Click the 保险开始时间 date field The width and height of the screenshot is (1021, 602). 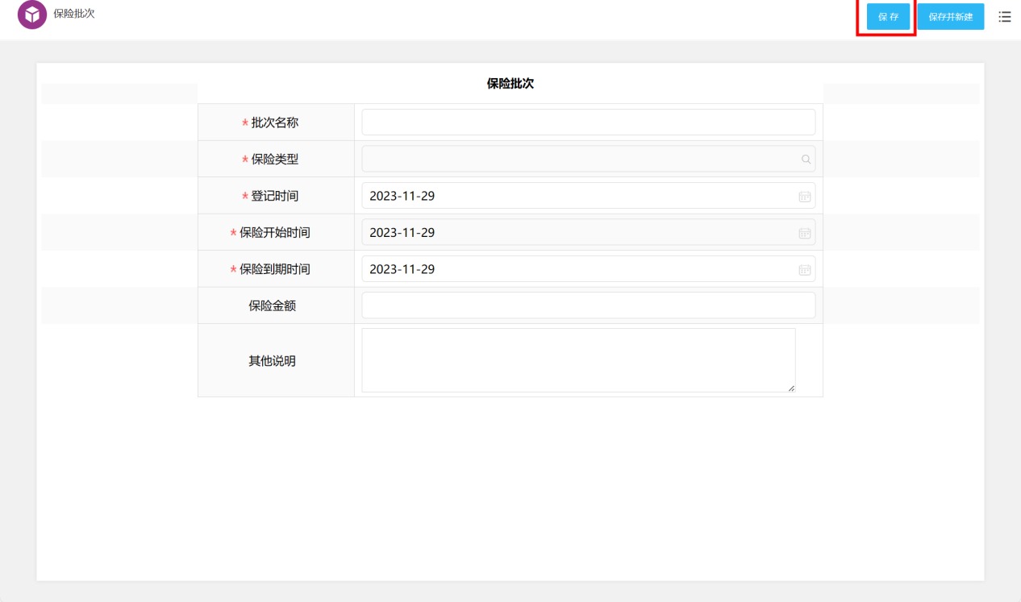point(589,232)
